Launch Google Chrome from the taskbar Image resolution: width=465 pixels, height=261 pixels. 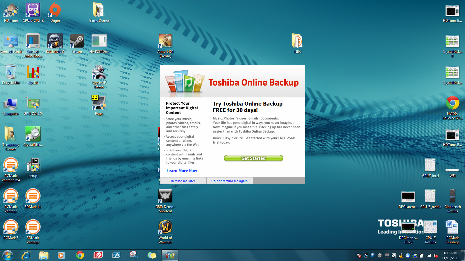80,255
